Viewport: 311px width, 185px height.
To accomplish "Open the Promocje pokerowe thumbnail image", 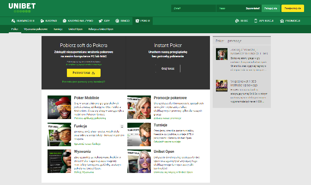I will click(x=139, y=107).
